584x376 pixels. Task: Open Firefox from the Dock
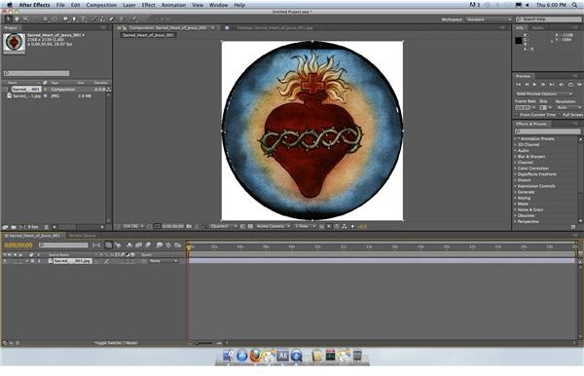click(x=255, y=356)
